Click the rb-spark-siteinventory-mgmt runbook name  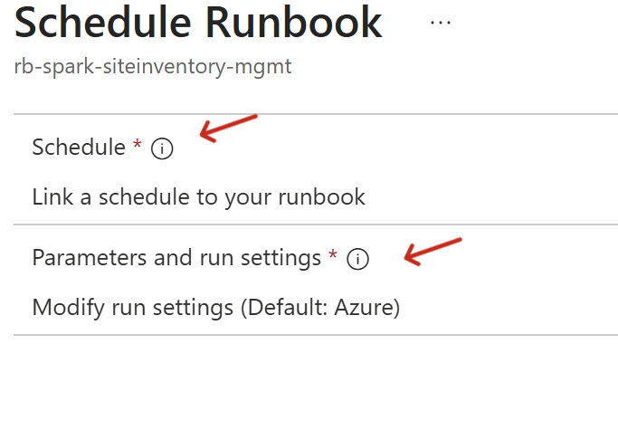[x=153, y=67]
